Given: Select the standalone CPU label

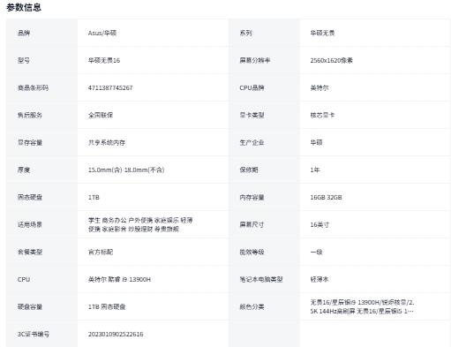Looking at the screenshot, I should point(24,279).
